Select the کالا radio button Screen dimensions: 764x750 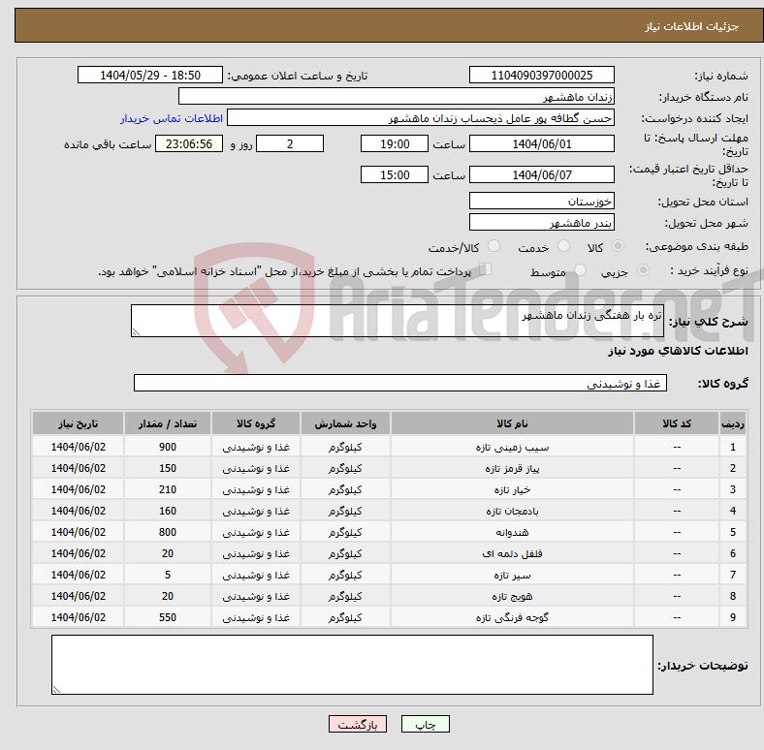(x=618, y=246)
